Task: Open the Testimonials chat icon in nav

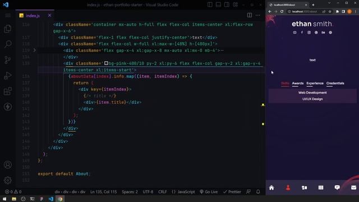Action: pos(337,188)
